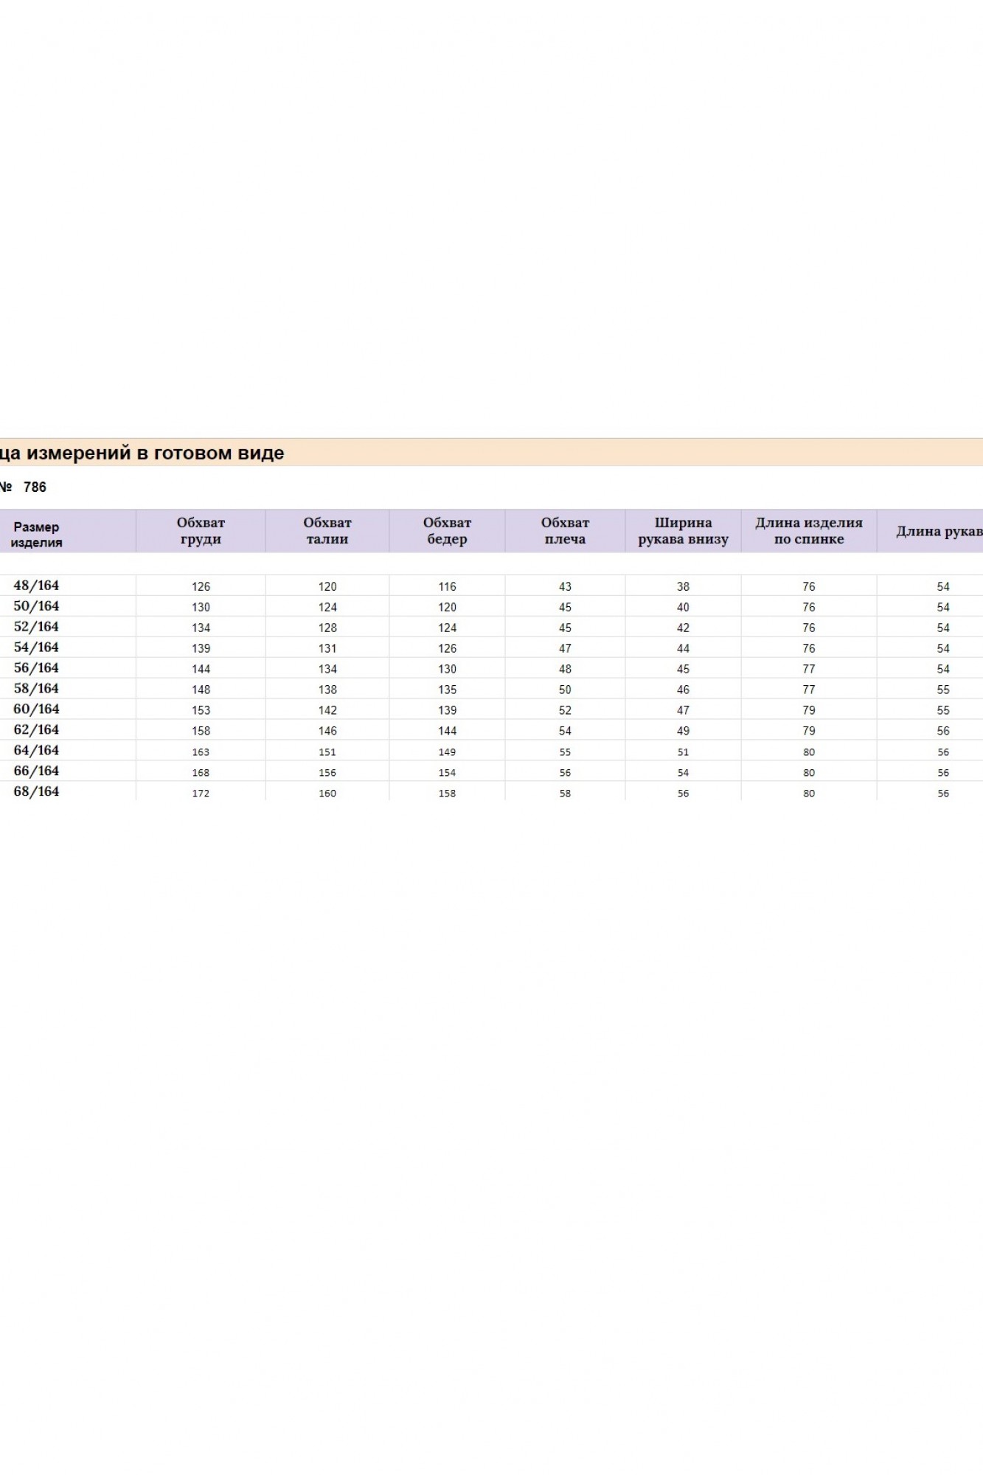Select the Размер изделия column header

[x=37, y=534]
